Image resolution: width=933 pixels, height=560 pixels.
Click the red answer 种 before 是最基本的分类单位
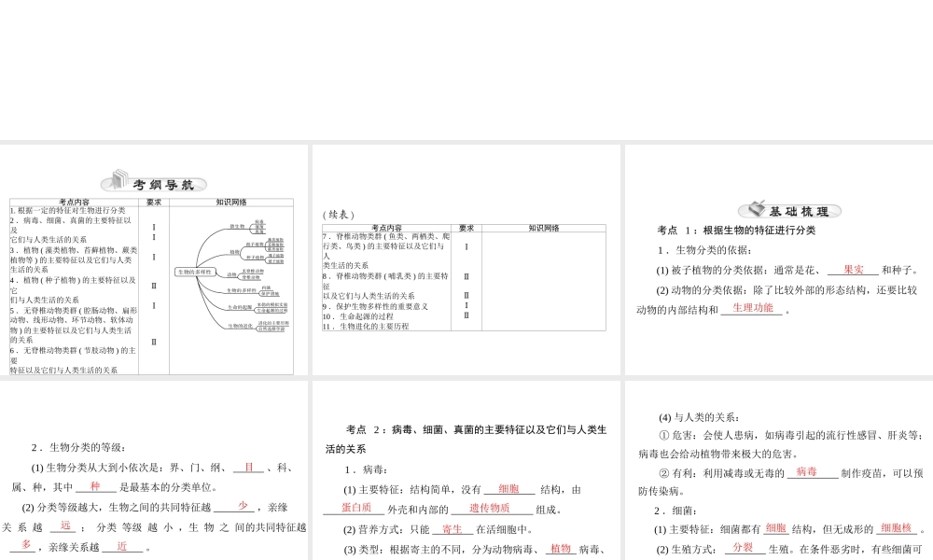point(95,486)
